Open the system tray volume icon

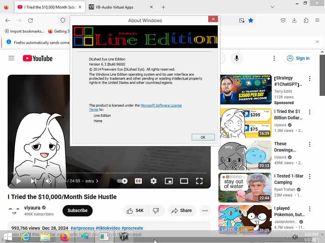pyautogui.click(x=295, y=237)
